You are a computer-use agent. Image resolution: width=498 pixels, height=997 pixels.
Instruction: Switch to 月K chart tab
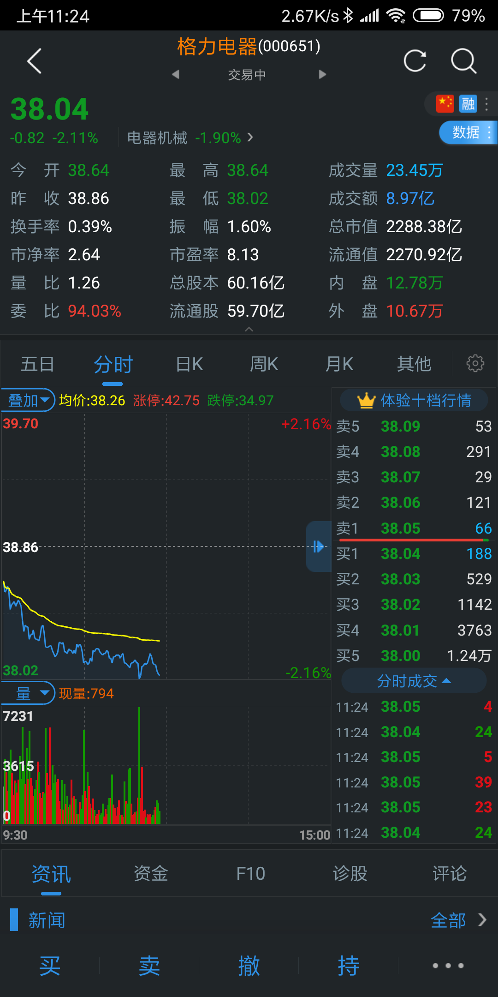click(x=339, y=364)
